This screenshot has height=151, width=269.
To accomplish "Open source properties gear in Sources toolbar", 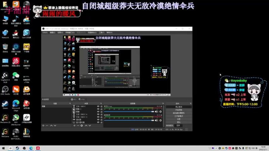I will point(82,125).
